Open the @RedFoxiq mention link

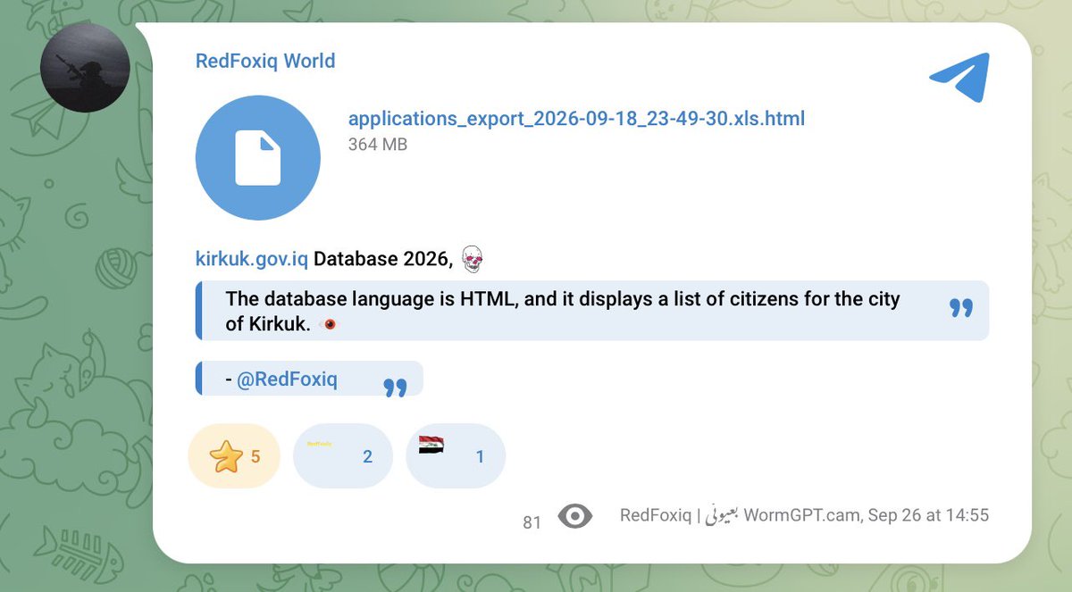pos(287,379)
